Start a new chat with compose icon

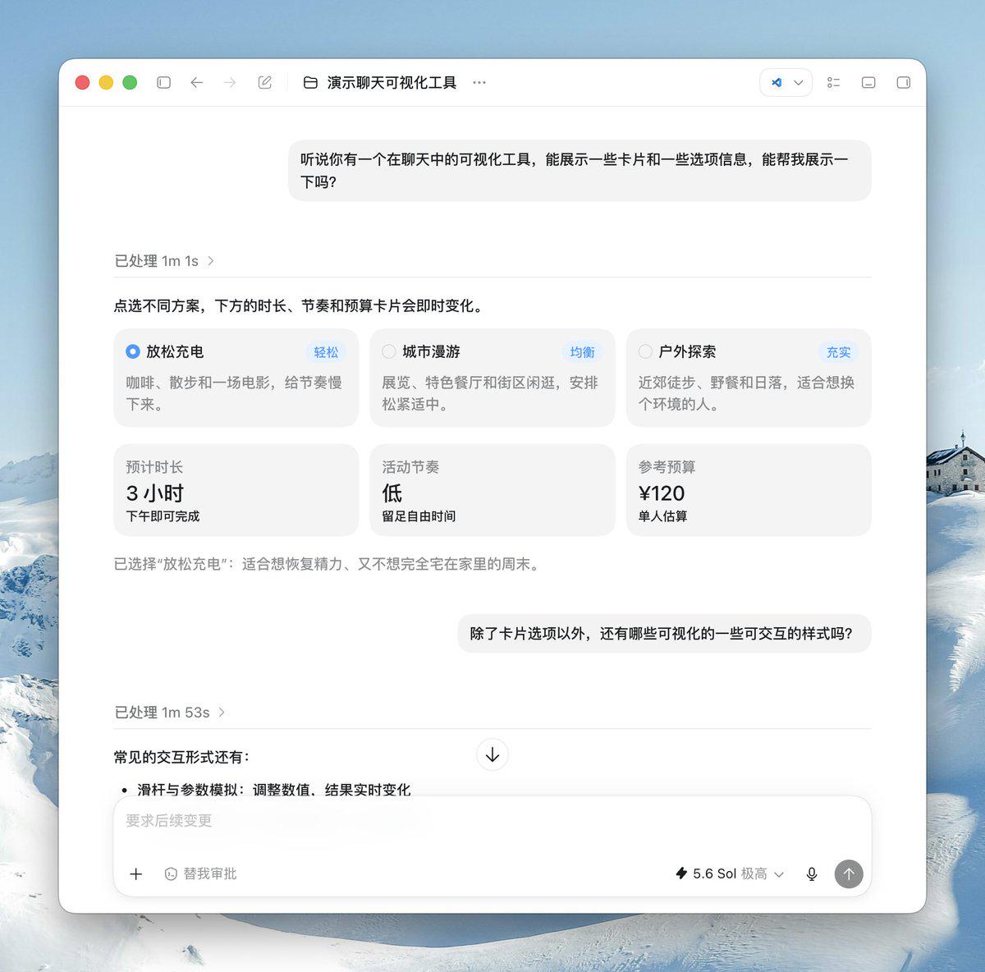coord(264,83)
